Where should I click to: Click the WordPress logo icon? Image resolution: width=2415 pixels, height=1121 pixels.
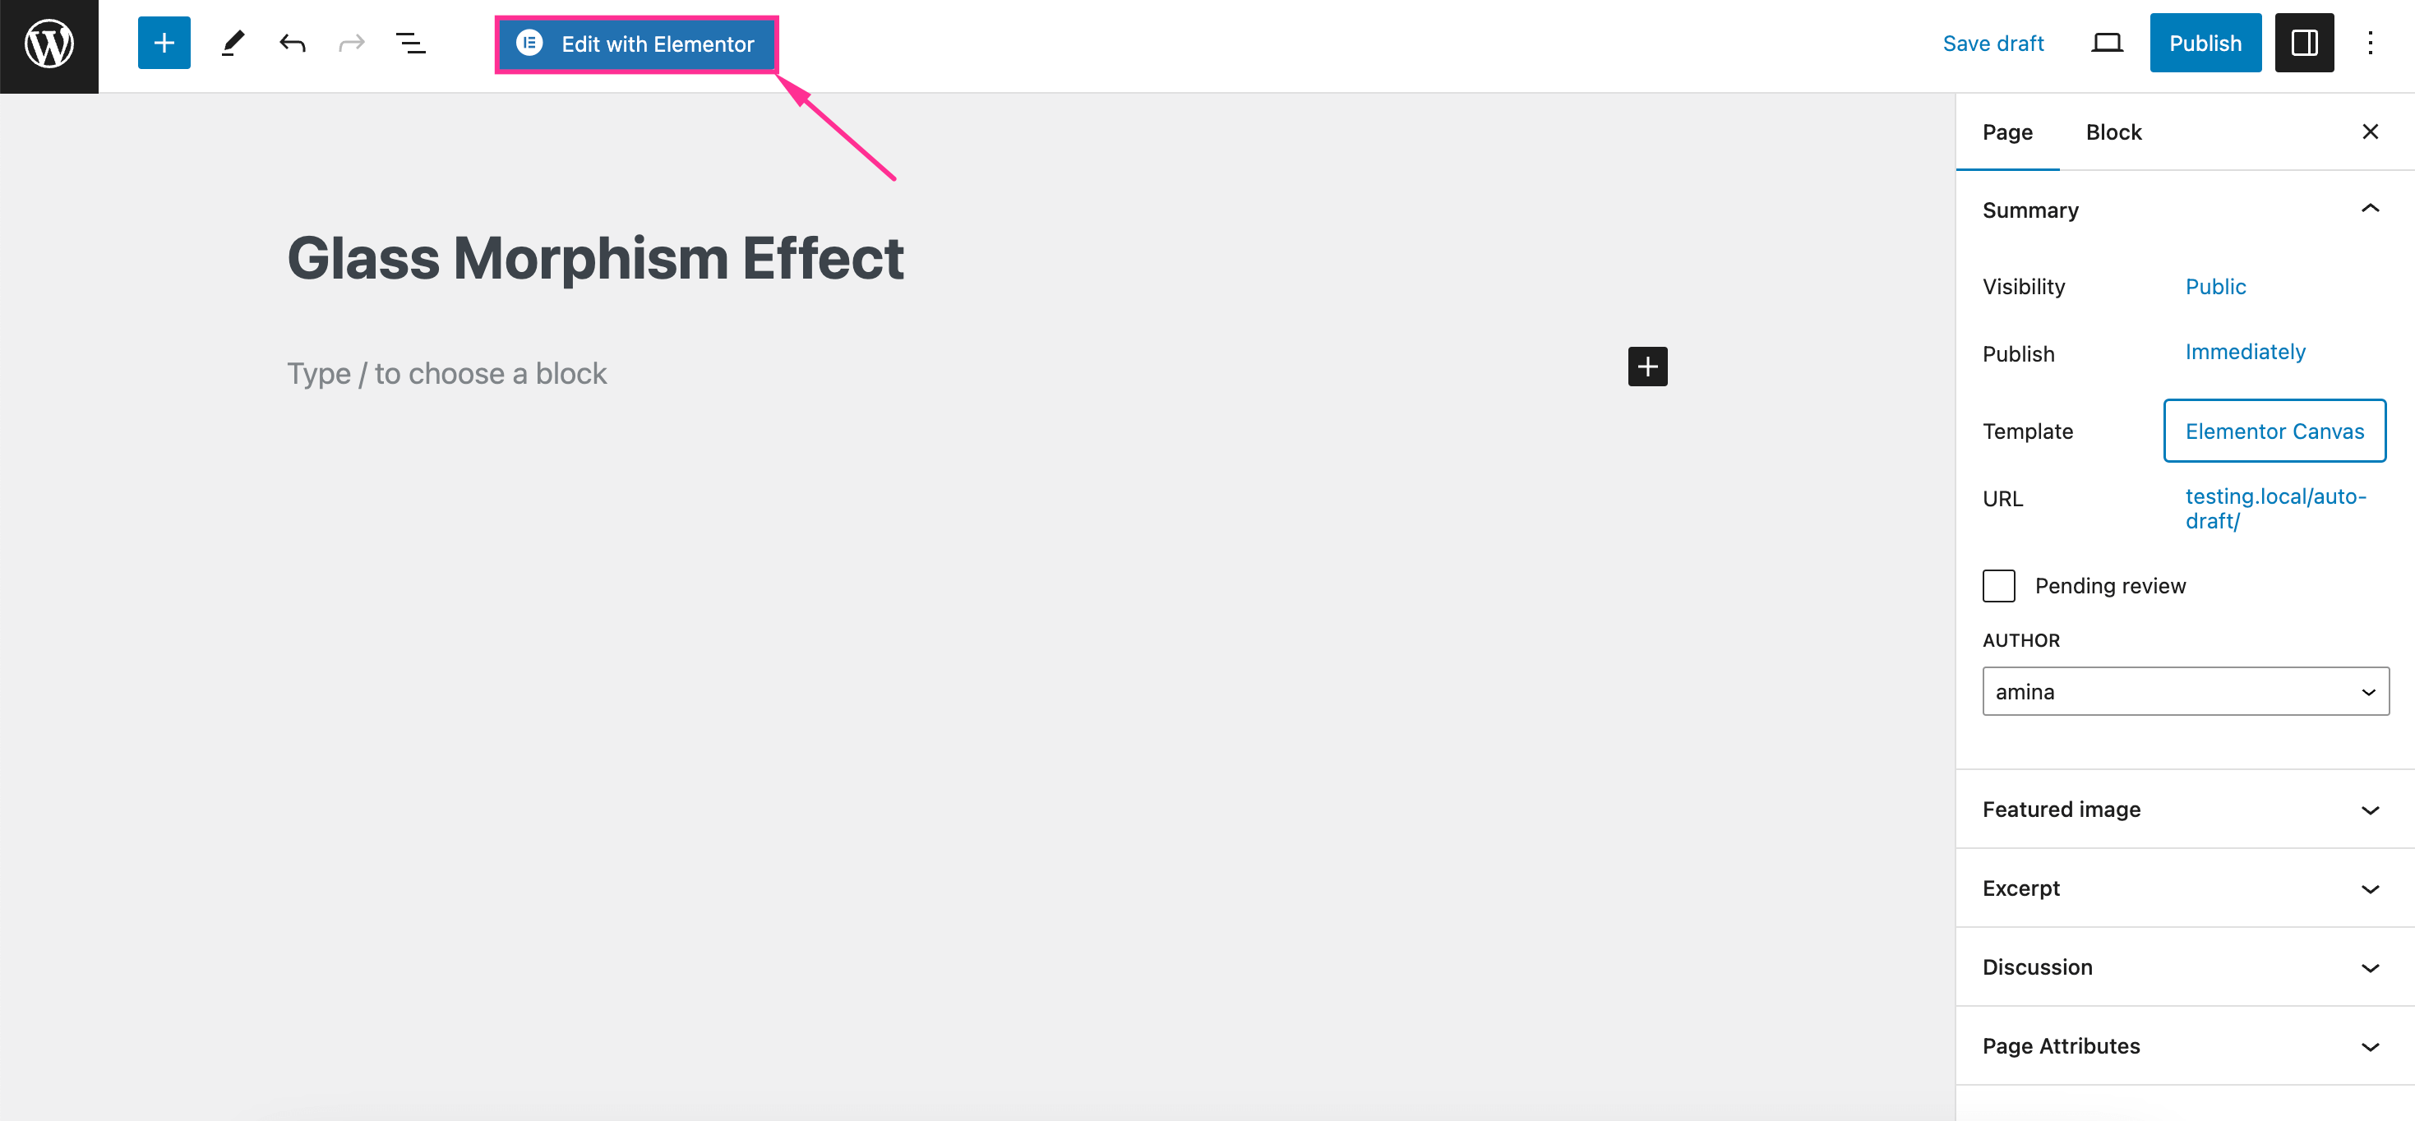tap(49, 44)
